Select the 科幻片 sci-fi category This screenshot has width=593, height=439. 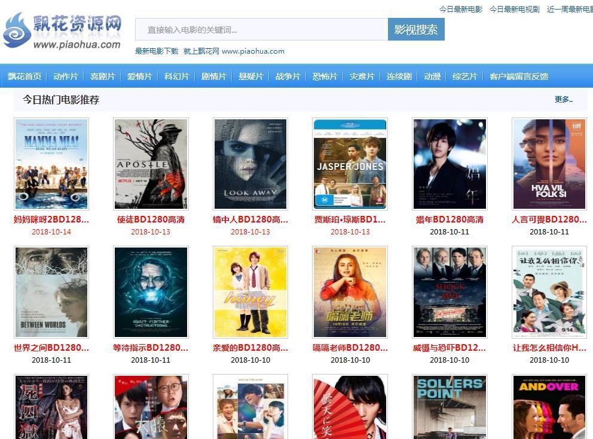click(176, 76)
